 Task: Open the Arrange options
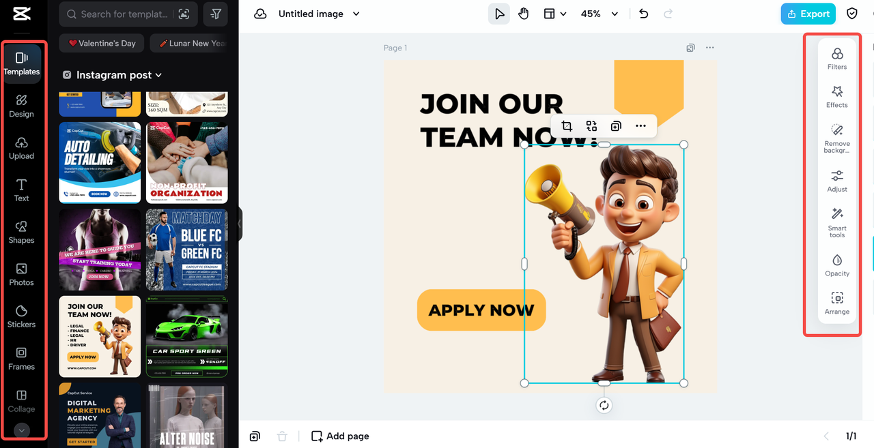pos(837,303)
